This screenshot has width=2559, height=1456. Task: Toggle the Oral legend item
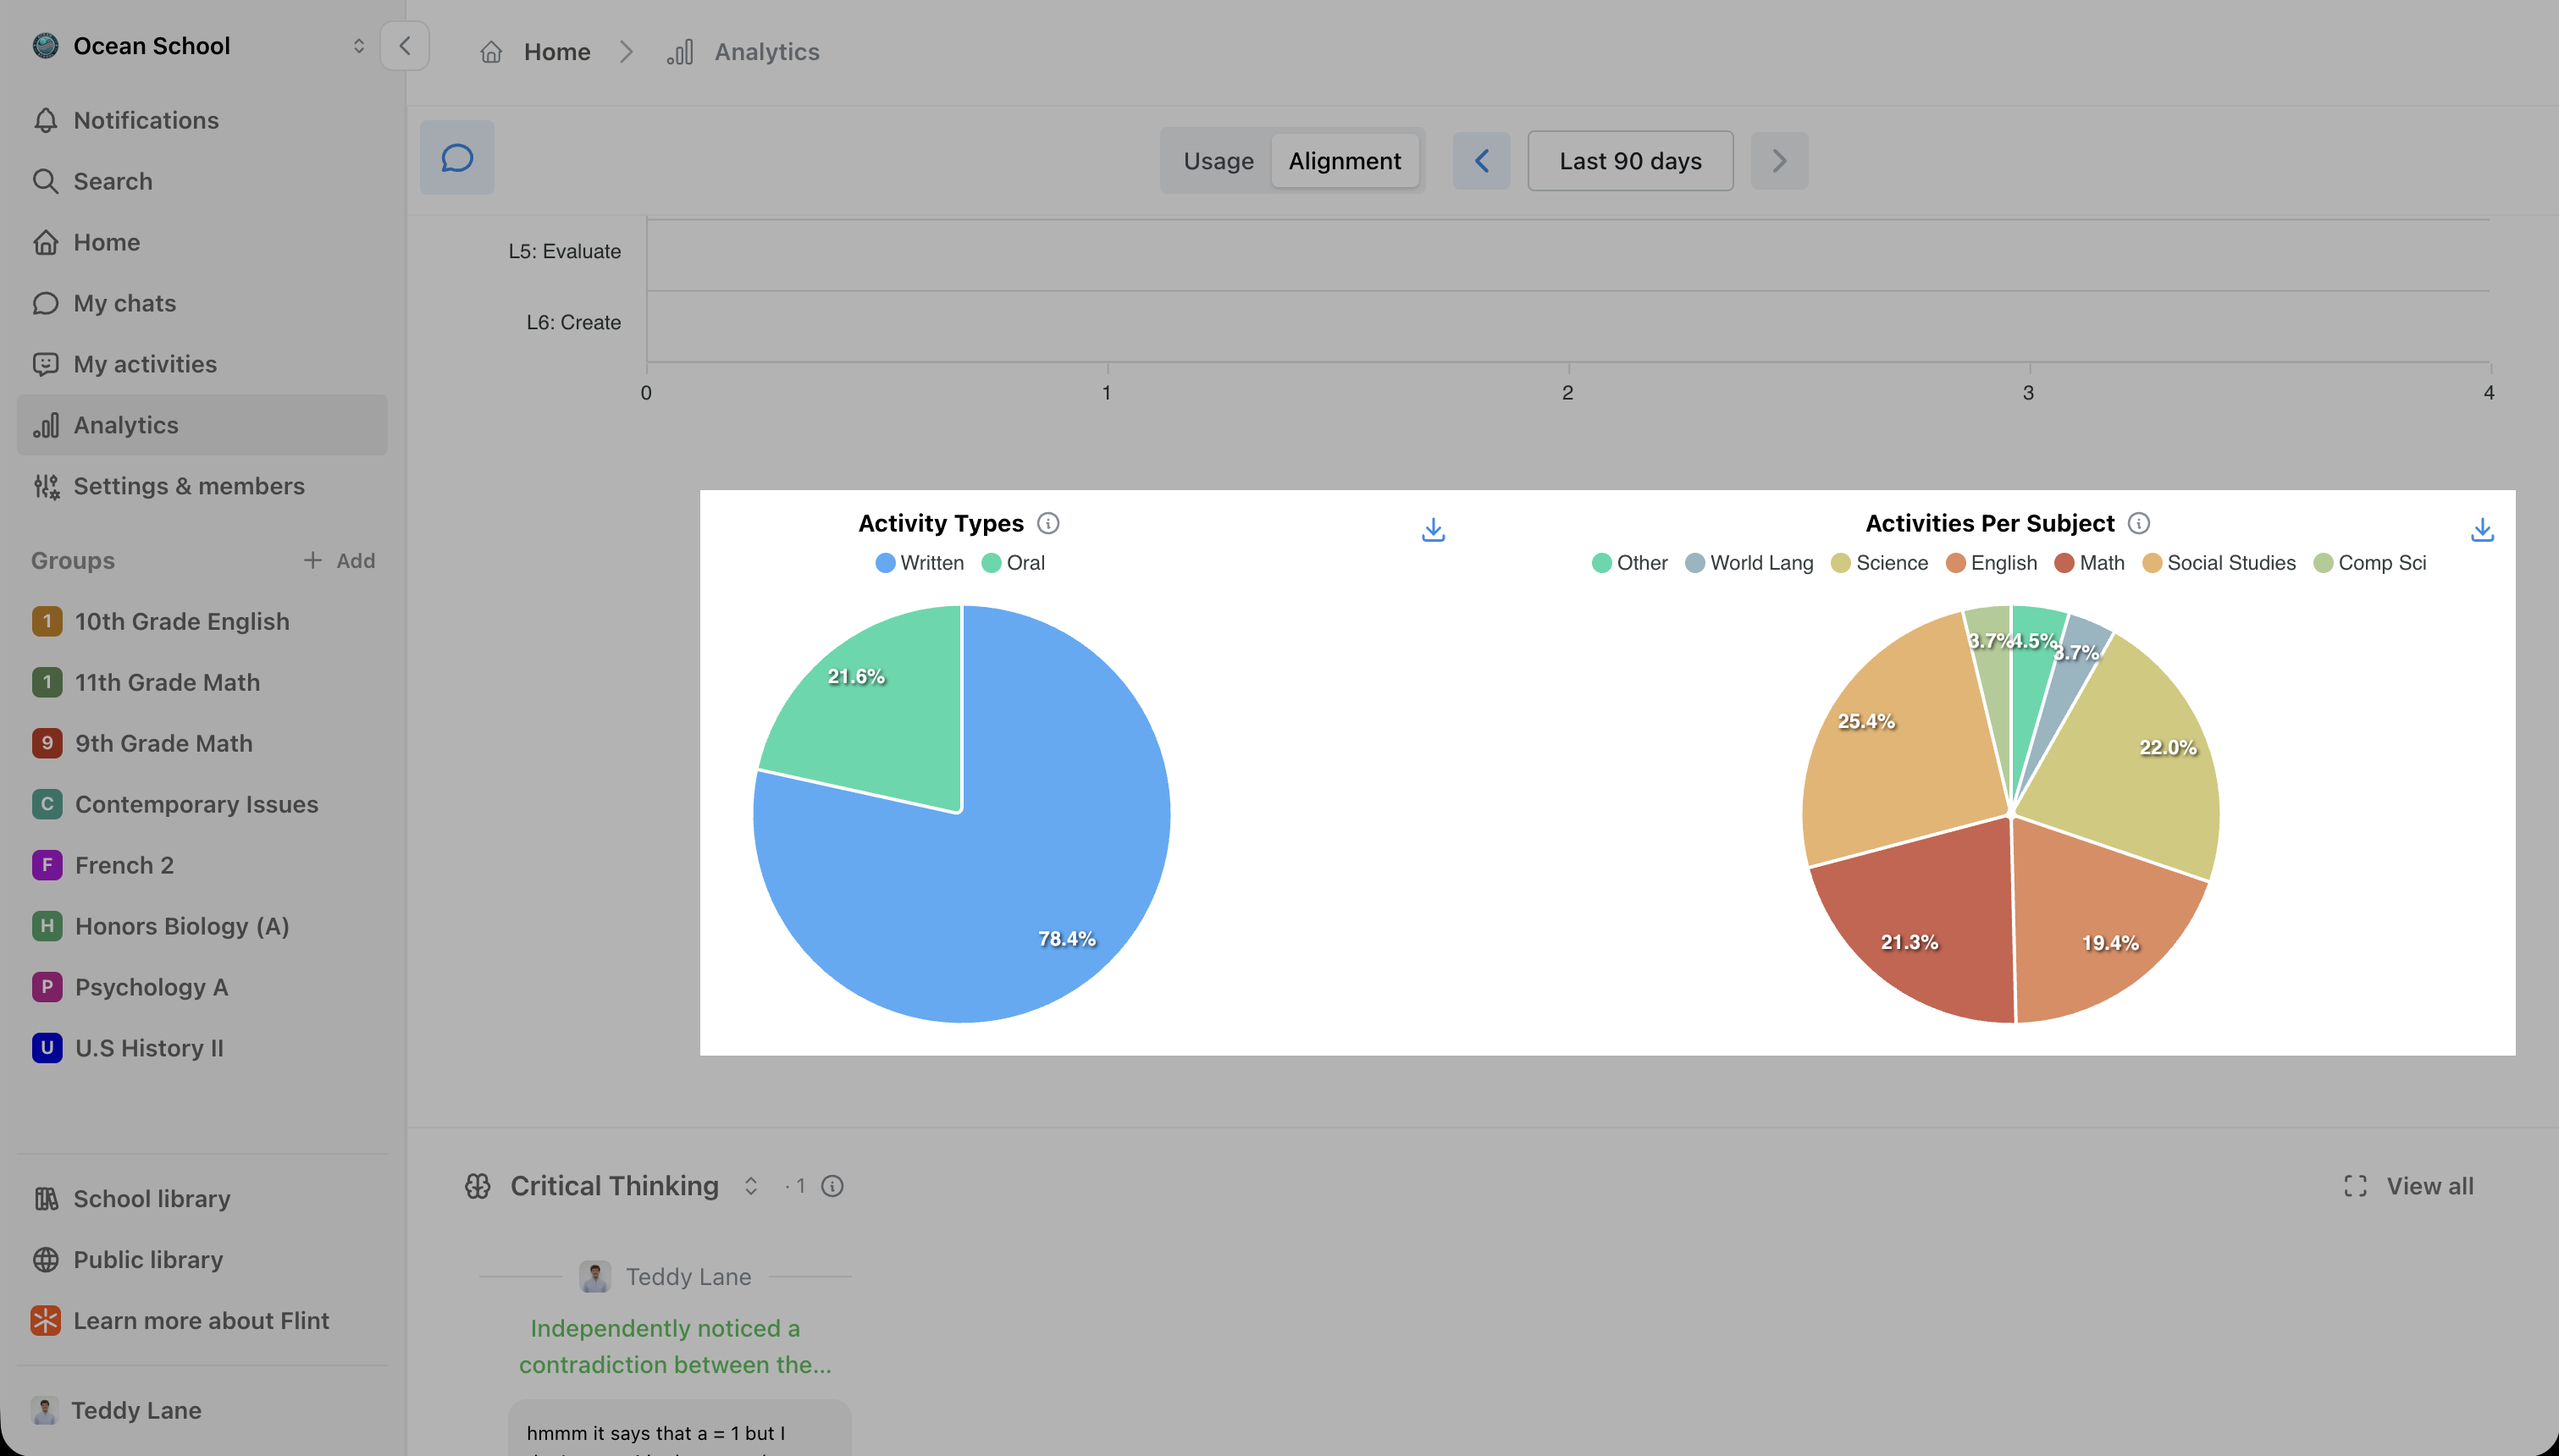coord(1013,563)
